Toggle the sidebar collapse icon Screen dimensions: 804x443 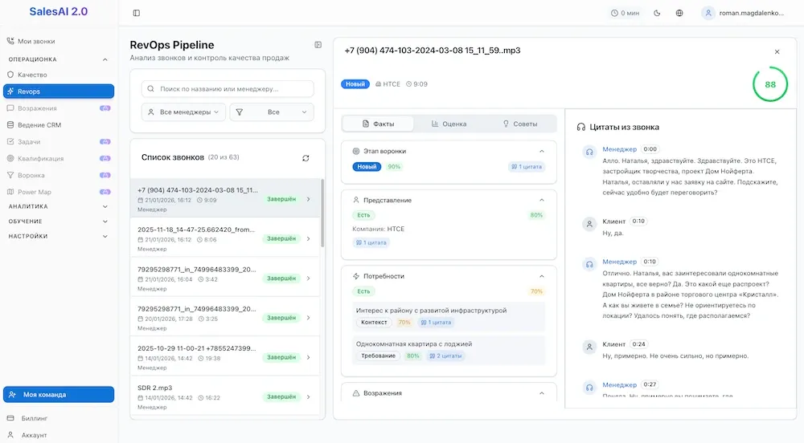click(137, 13)
